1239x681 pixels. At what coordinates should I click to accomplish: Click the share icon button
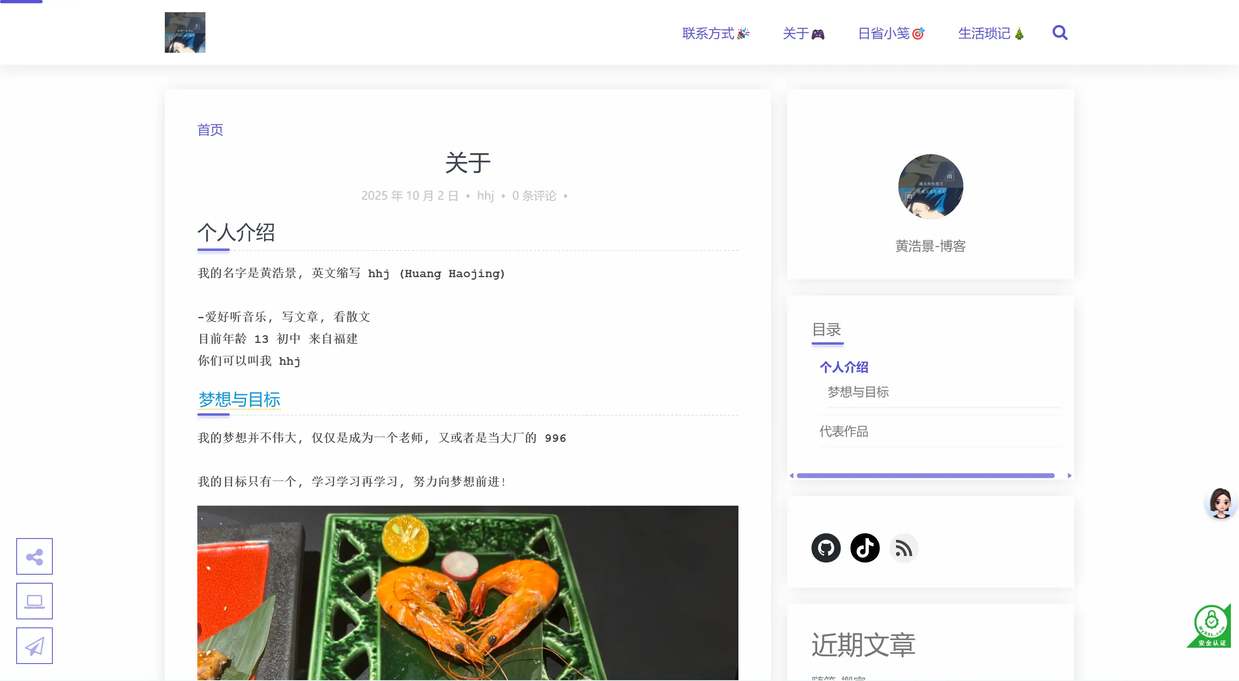click(x=34, y=556)
